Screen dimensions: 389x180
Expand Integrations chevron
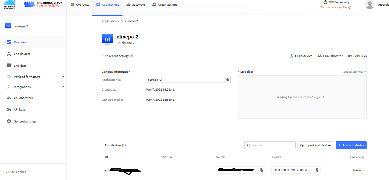[x=63, y=87]
